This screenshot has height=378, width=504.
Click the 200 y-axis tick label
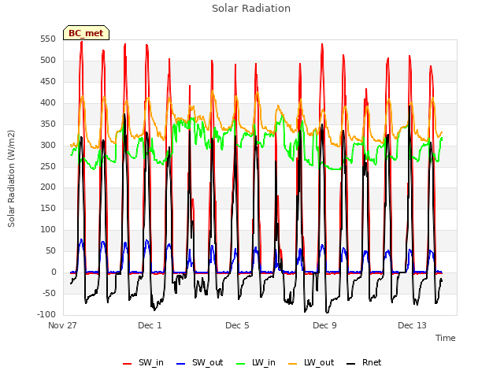[48, 187]
